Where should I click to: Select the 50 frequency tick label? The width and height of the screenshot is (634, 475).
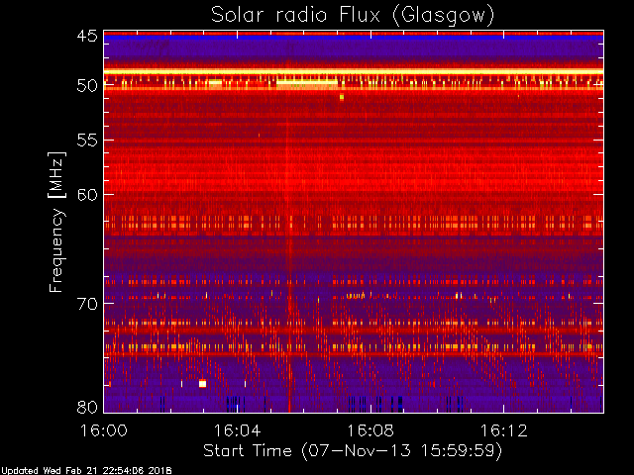pyautogui.click(x=87, y=86)
